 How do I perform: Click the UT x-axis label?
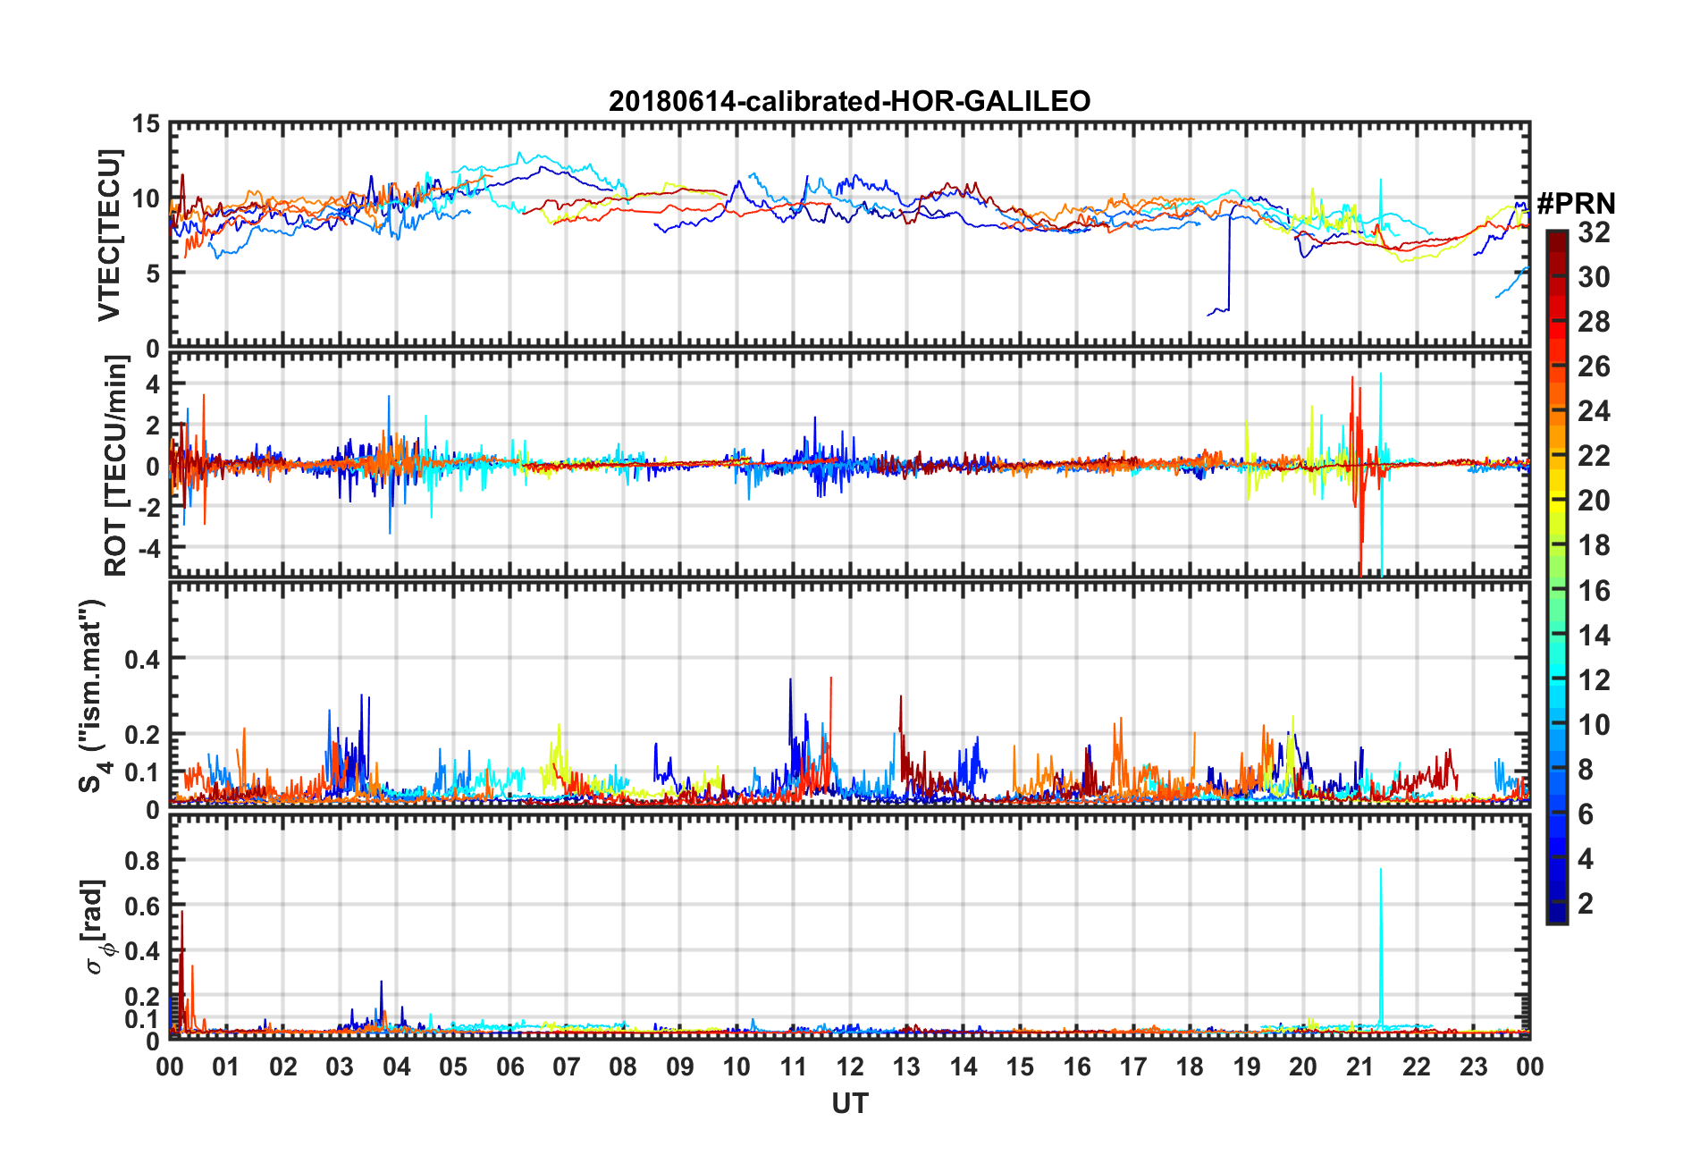pos(849,1103)
